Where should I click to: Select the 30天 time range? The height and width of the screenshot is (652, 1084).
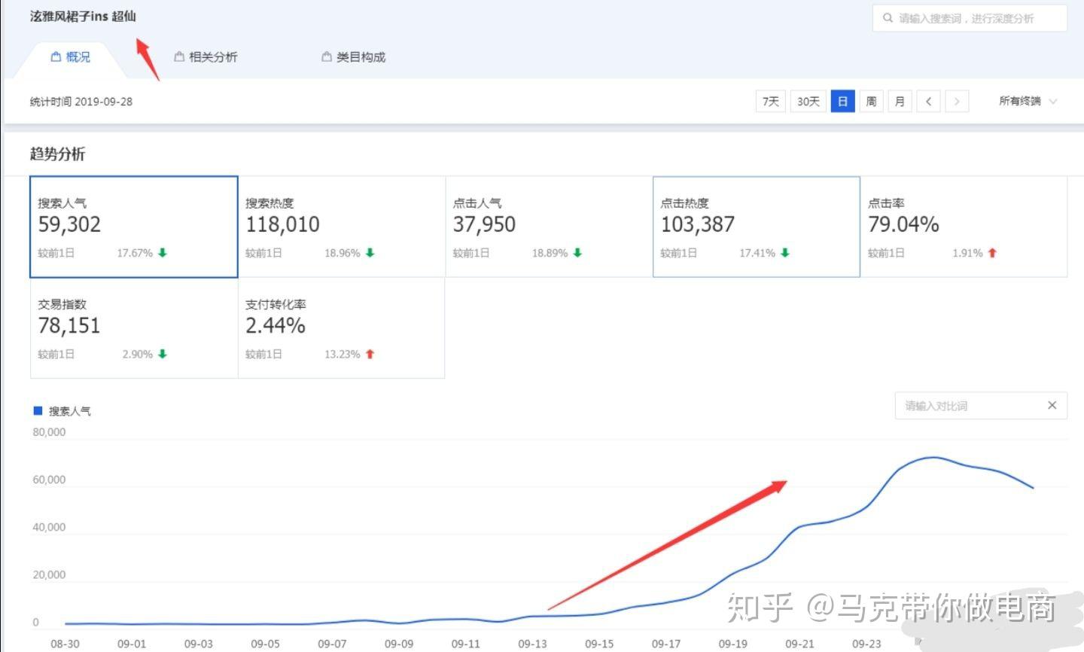(x=808, y=101)
